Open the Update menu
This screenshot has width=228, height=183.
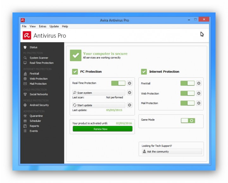tap(54, 26)
